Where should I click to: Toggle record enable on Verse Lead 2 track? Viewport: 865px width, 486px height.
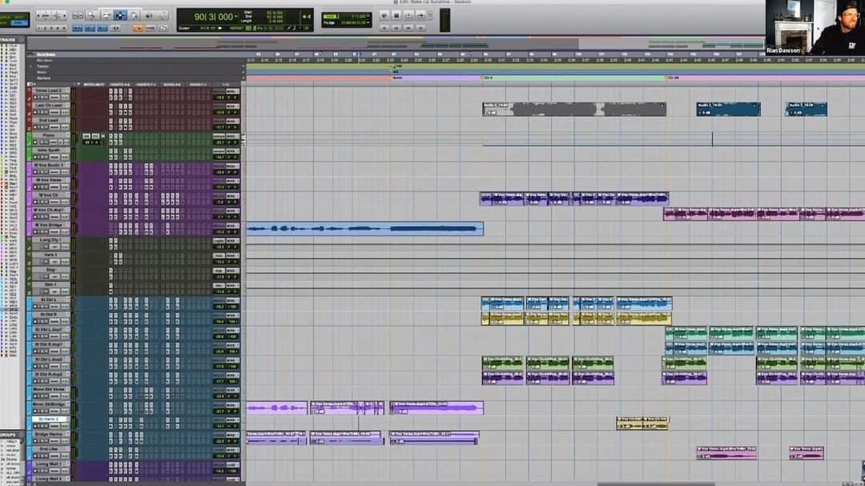click(x=35, y=98)
